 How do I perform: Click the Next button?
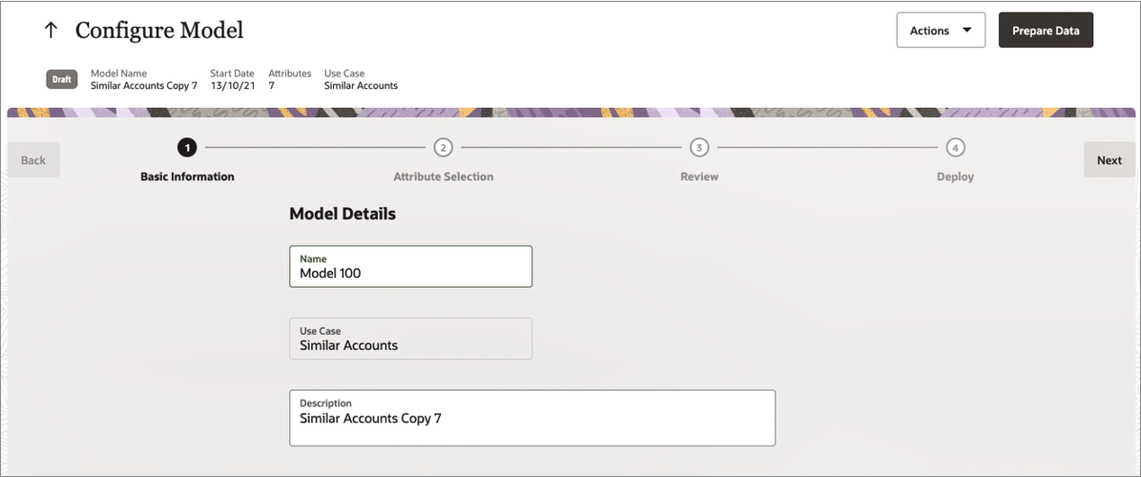[x=1109, y=159]
